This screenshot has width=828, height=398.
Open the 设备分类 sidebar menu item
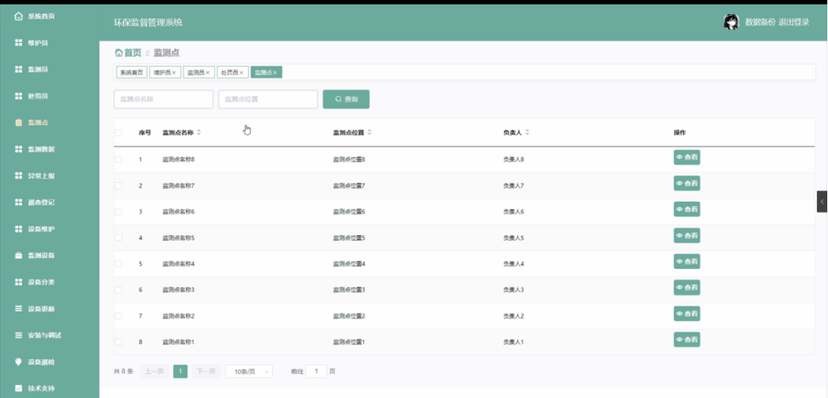point(35,282)
